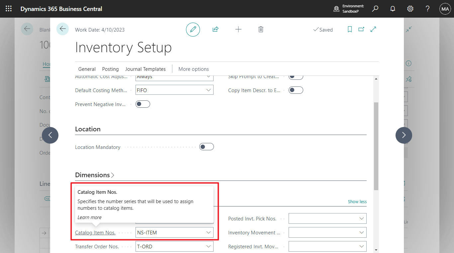
Task: Go to the previous record
Action: tap(50, 135)
